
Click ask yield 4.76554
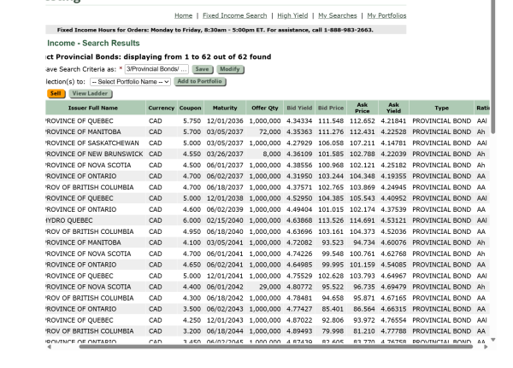(393, 320)
